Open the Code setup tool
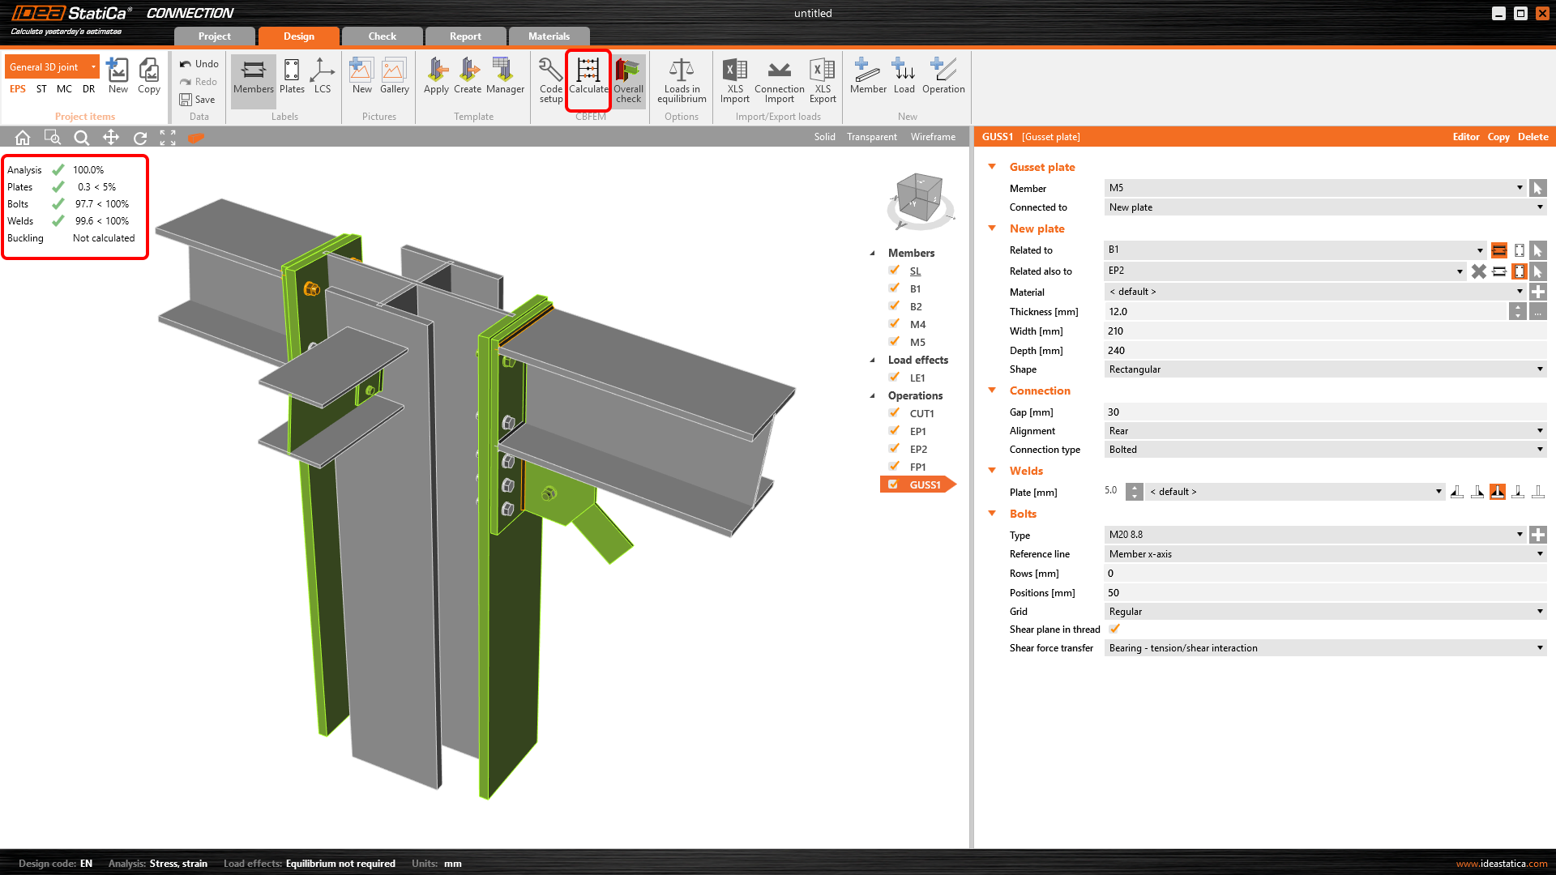This screenshot has height=875, width=1556. point(550,79)
